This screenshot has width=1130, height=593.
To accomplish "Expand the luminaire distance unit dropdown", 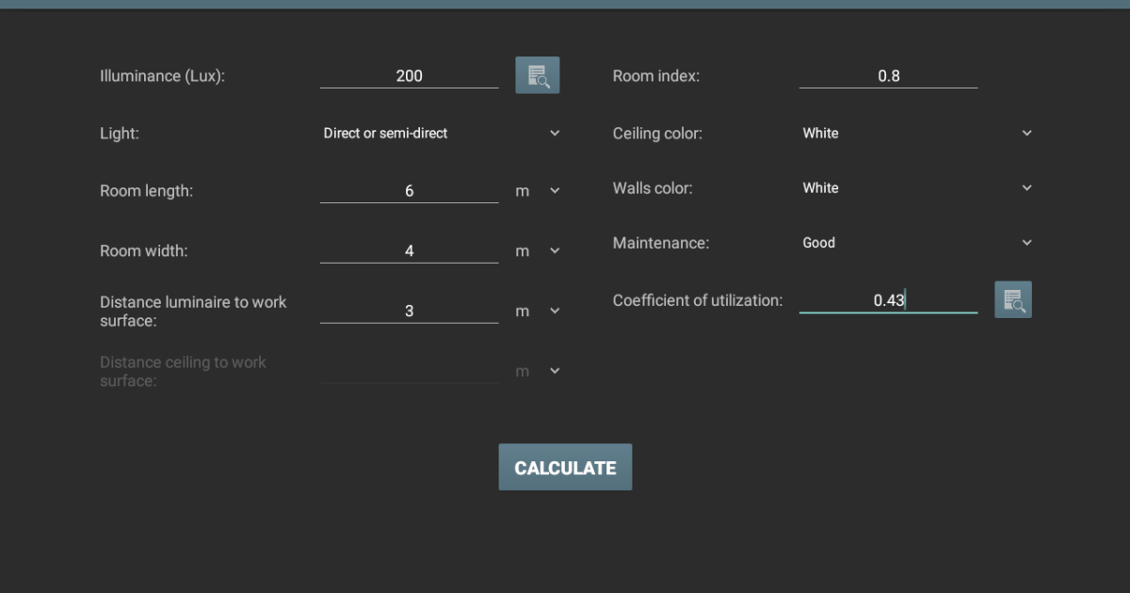I will 554,311.
